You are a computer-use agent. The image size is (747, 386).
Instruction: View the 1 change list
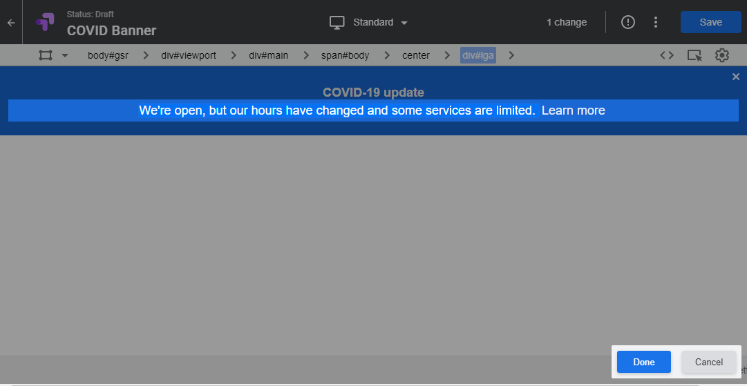pos(567,22)
